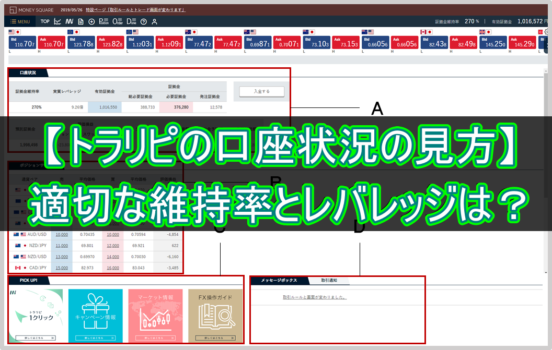Open the キャンペーン情報 gift thumbnail
552x350 pixels.
point(96,316)
